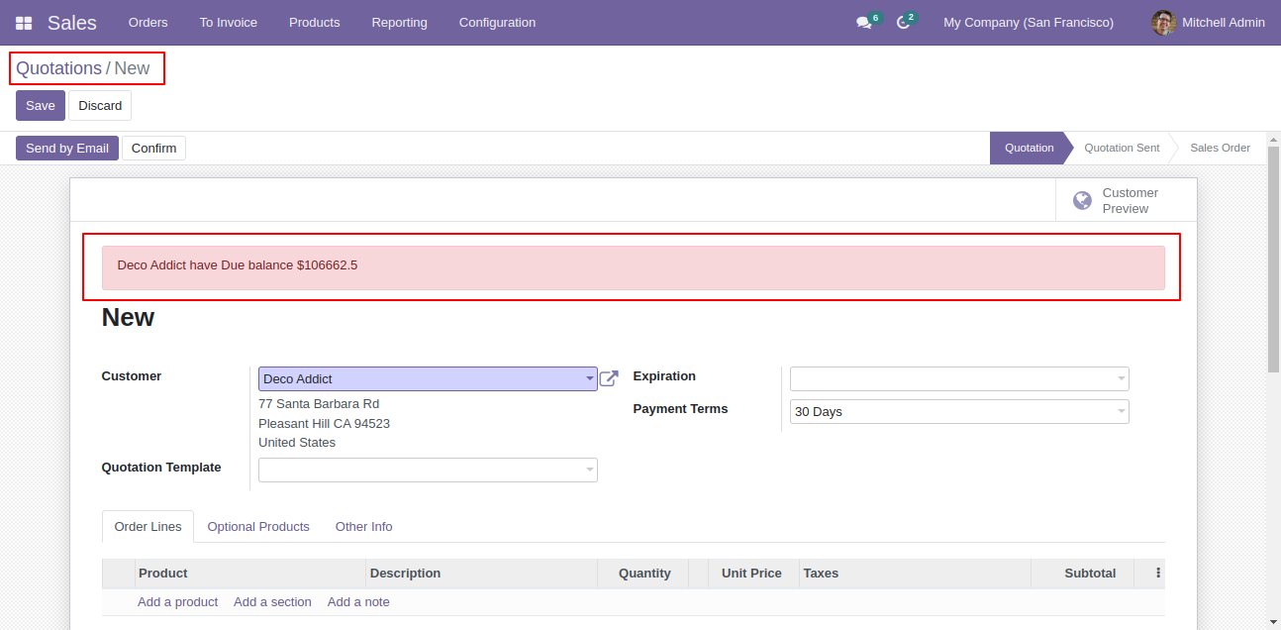Click the Send by Email button
The width and height of the screenshot is (1281, 630).
pos(67,149)
